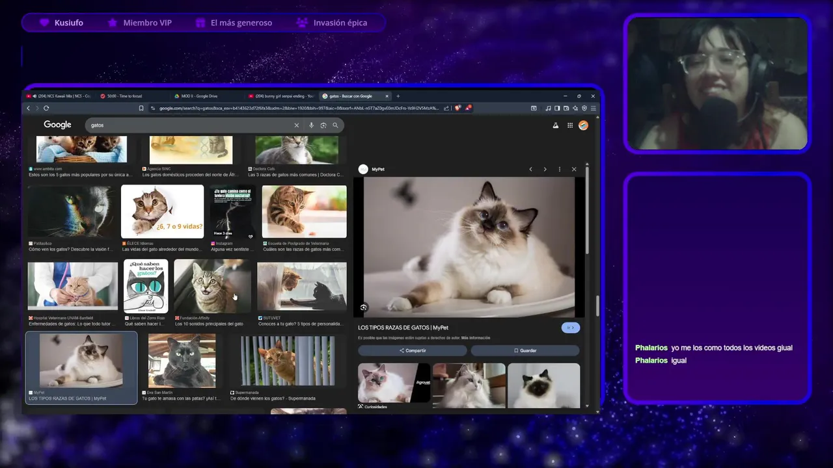Viewport: 833px width, 468px height.
Task: Start voice search with the microphone icon
Action: (x=311, y=125)
